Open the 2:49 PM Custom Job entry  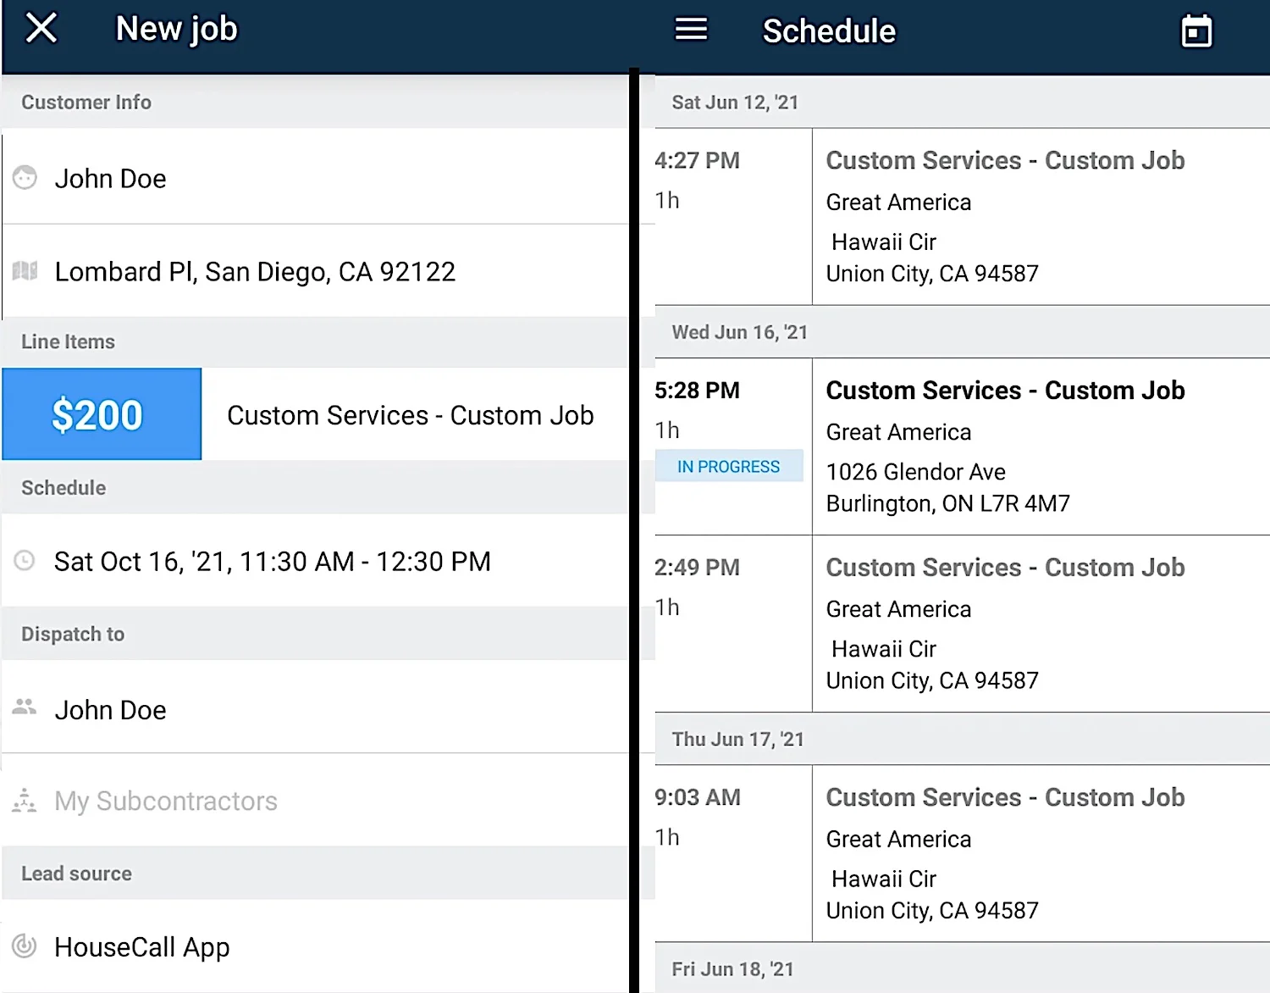point(962,624)
